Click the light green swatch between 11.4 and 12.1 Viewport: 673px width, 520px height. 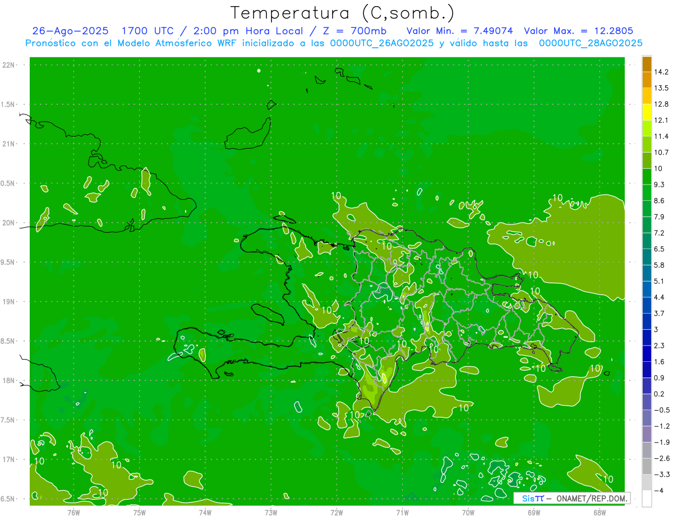click(x=647, y=128)
